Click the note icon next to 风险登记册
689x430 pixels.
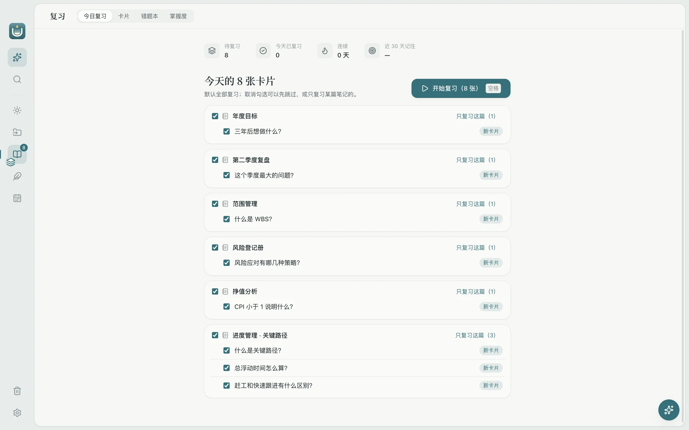pos(225,248)
